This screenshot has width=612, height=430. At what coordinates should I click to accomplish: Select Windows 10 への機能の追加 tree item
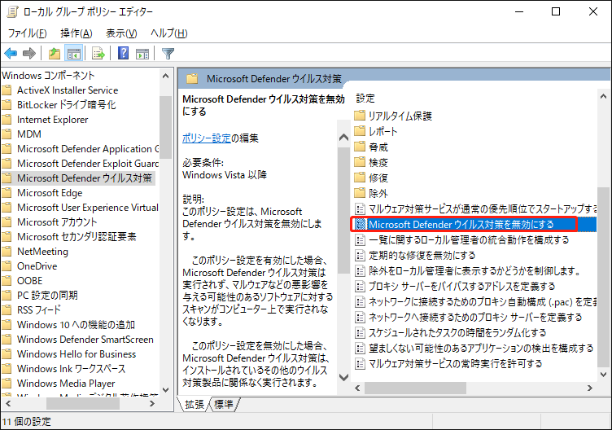click(x=76, y=325)
